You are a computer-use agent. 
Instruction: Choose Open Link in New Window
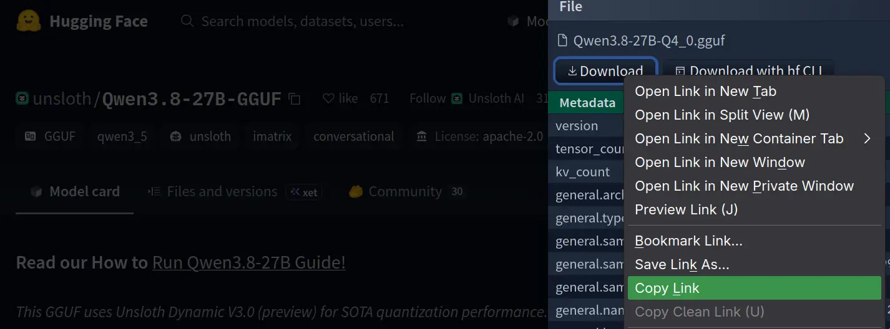[754, 162]
